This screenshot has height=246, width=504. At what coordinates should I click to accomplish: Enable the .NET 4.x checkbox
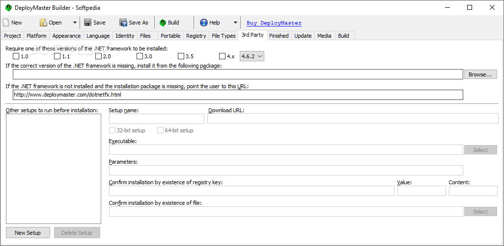tap(222, 56)
